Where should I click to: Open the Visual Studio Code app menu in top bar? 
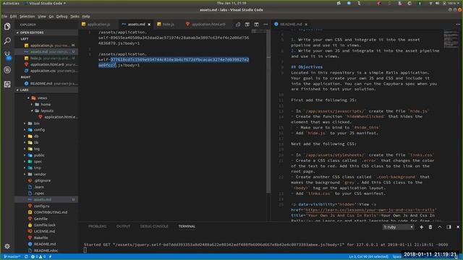[46, 3]
